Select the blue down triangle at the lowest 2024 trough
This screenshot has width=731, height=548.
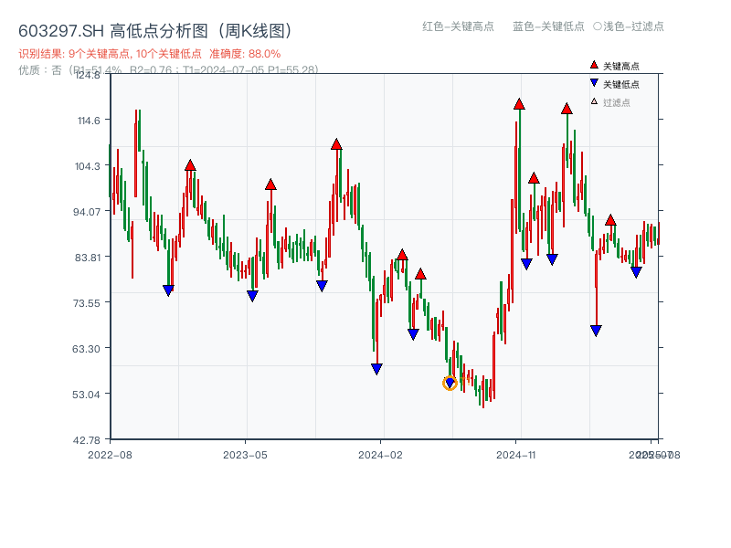pos(449,383)
